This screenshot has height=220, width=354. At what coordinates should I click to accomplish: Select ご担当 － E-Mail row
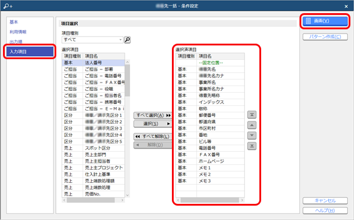[93, 109]
